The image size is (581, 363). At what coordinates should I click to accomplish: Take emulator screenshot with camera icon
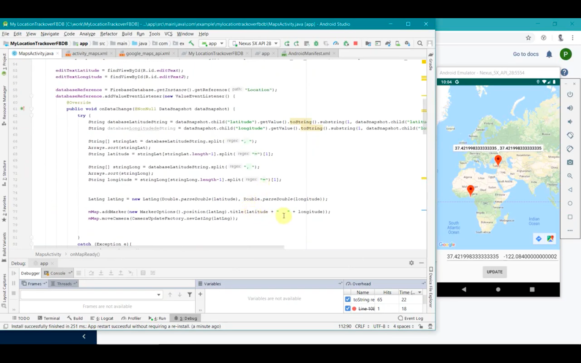click(x=570, y=162)
